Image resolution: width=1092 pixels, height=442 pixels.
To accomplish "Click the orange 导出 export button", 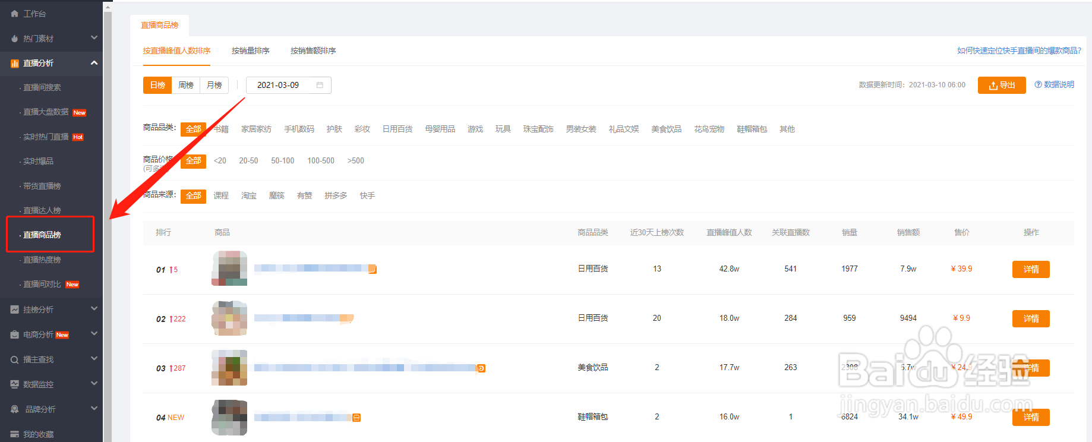I will point(1002,85).
